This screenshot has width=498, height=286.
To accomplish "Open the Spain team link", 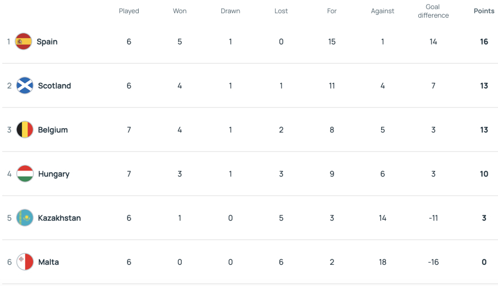I will [x=47, y=42].
